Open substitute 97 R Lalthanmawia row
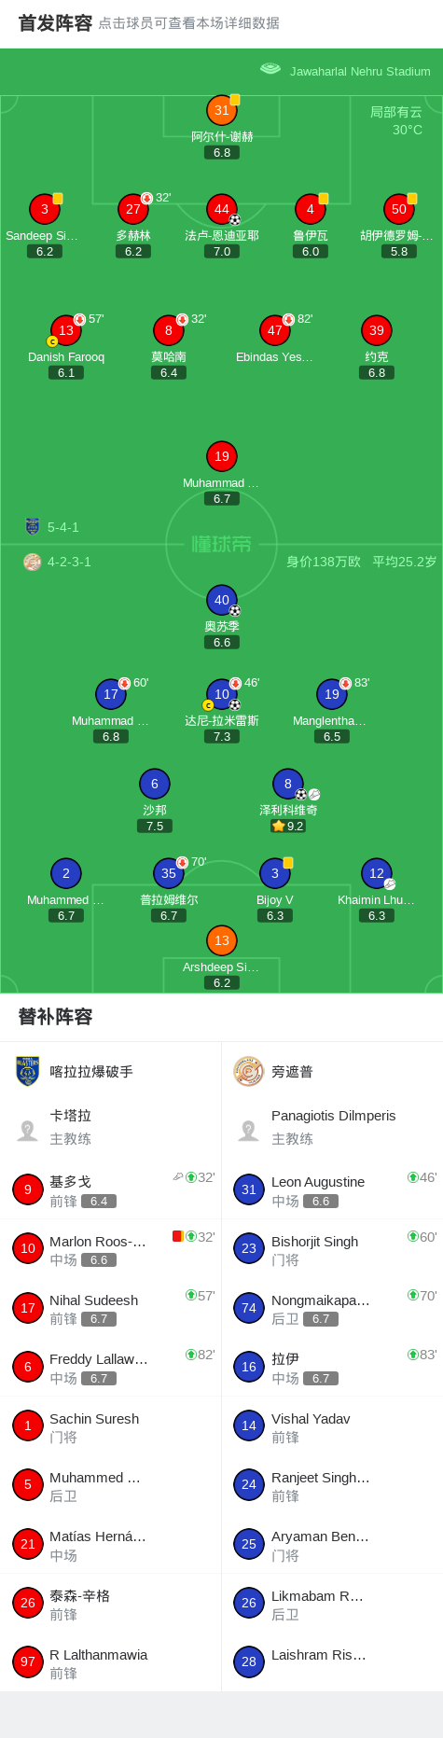Viewport: 443px width, 1738px height. 110,1662
